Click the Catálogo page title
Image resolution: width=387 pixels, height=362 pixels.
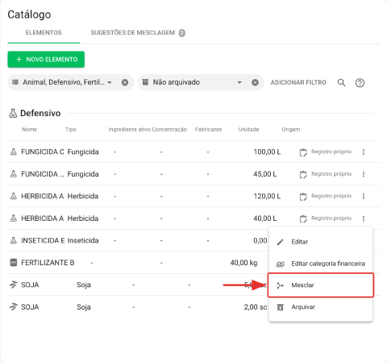[29, 15]
